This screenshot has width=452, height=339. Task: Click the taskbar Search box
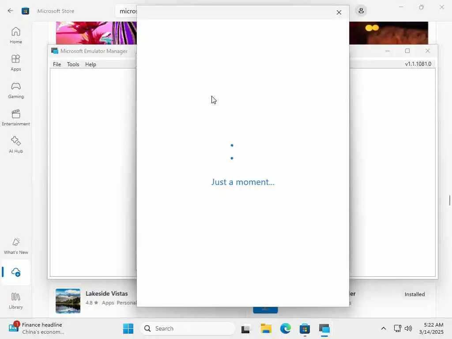point(187,328)
